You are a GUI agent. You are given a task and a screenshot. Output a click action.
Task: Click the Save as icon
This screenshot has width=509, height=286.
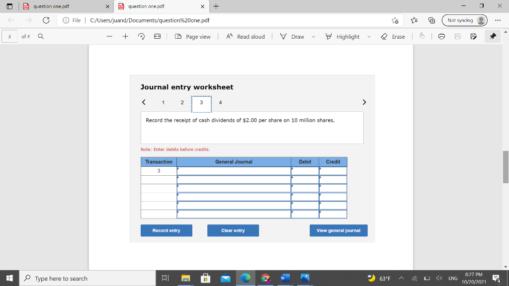473,36
